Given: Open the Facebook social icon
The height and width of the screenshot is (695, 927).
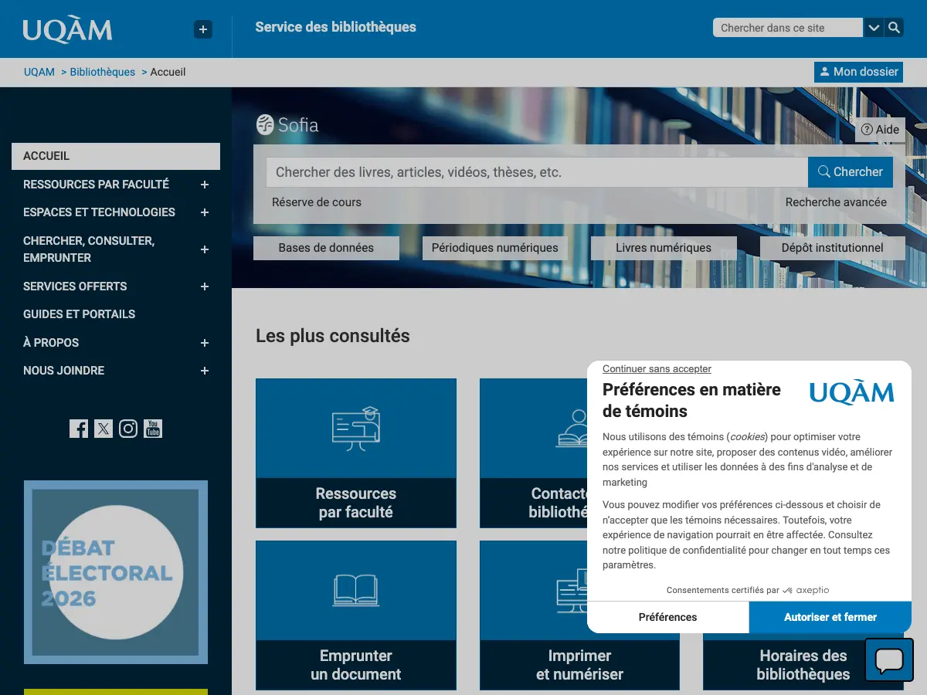Looking at the screenshot, I should point(79,429).
